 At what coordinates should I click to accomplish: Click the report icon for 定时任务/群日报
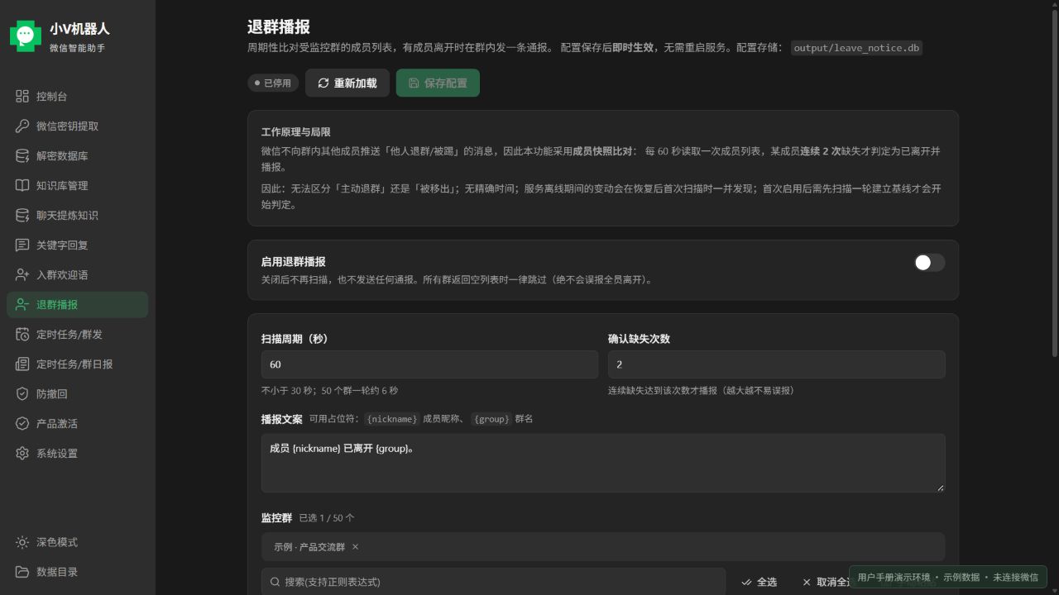[x=22, y=364]
